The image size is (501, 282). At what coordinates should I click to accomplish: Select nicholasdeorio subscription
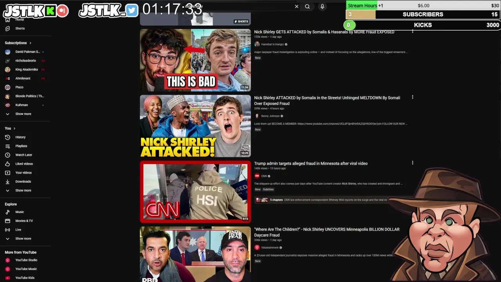25,61
